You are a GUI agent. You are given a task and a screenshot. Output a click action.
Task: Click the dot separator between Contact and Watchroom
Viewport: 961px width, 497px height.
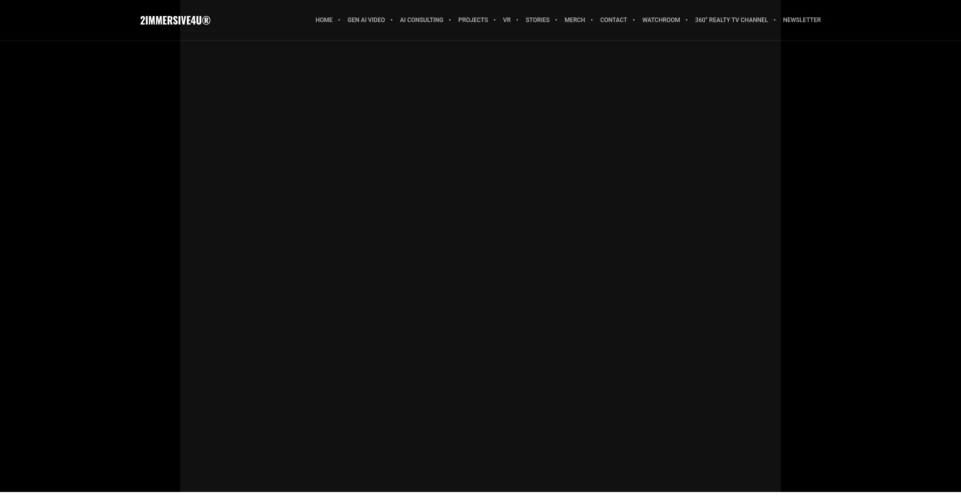634,20
